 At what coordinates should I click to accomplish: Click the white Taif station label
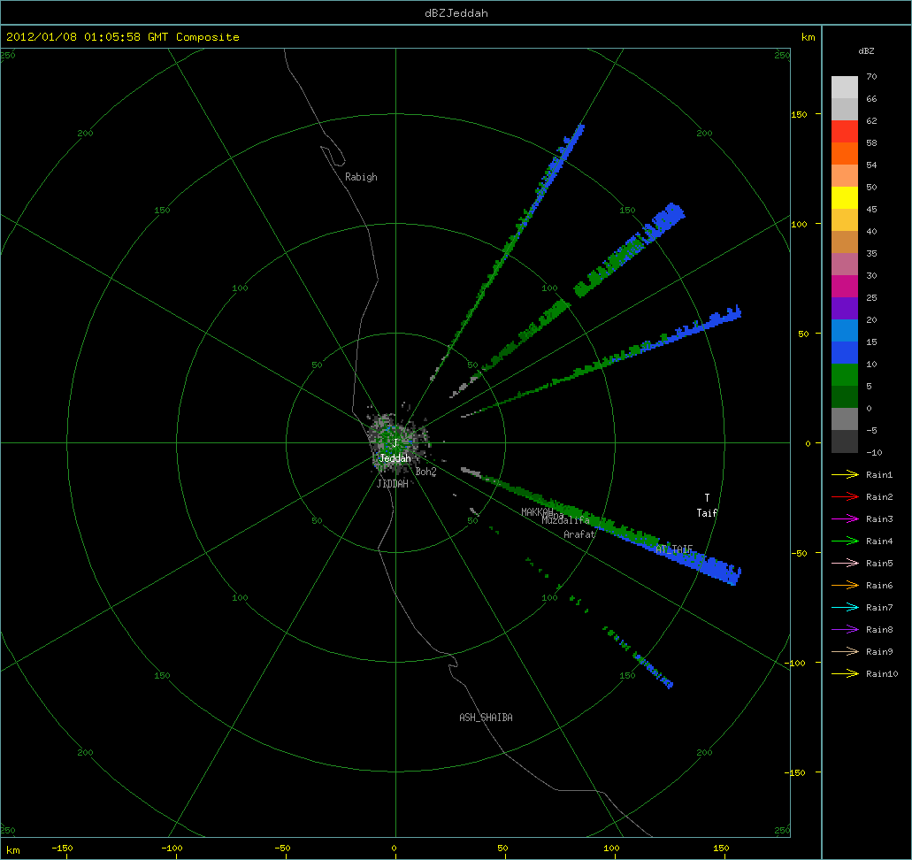click(708, 512)
